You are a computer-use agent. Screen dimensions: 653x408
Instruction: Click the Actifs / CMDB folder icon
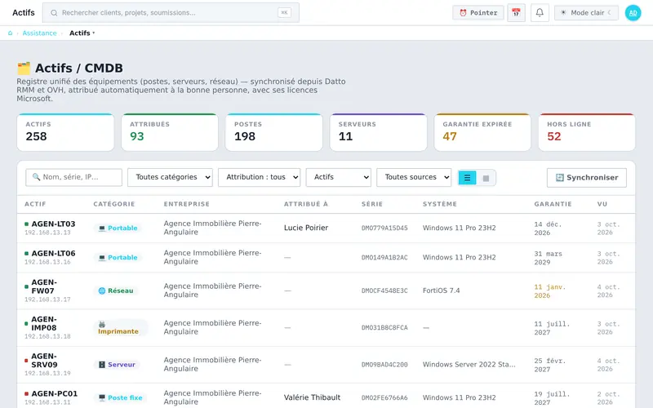coord(24,69)
